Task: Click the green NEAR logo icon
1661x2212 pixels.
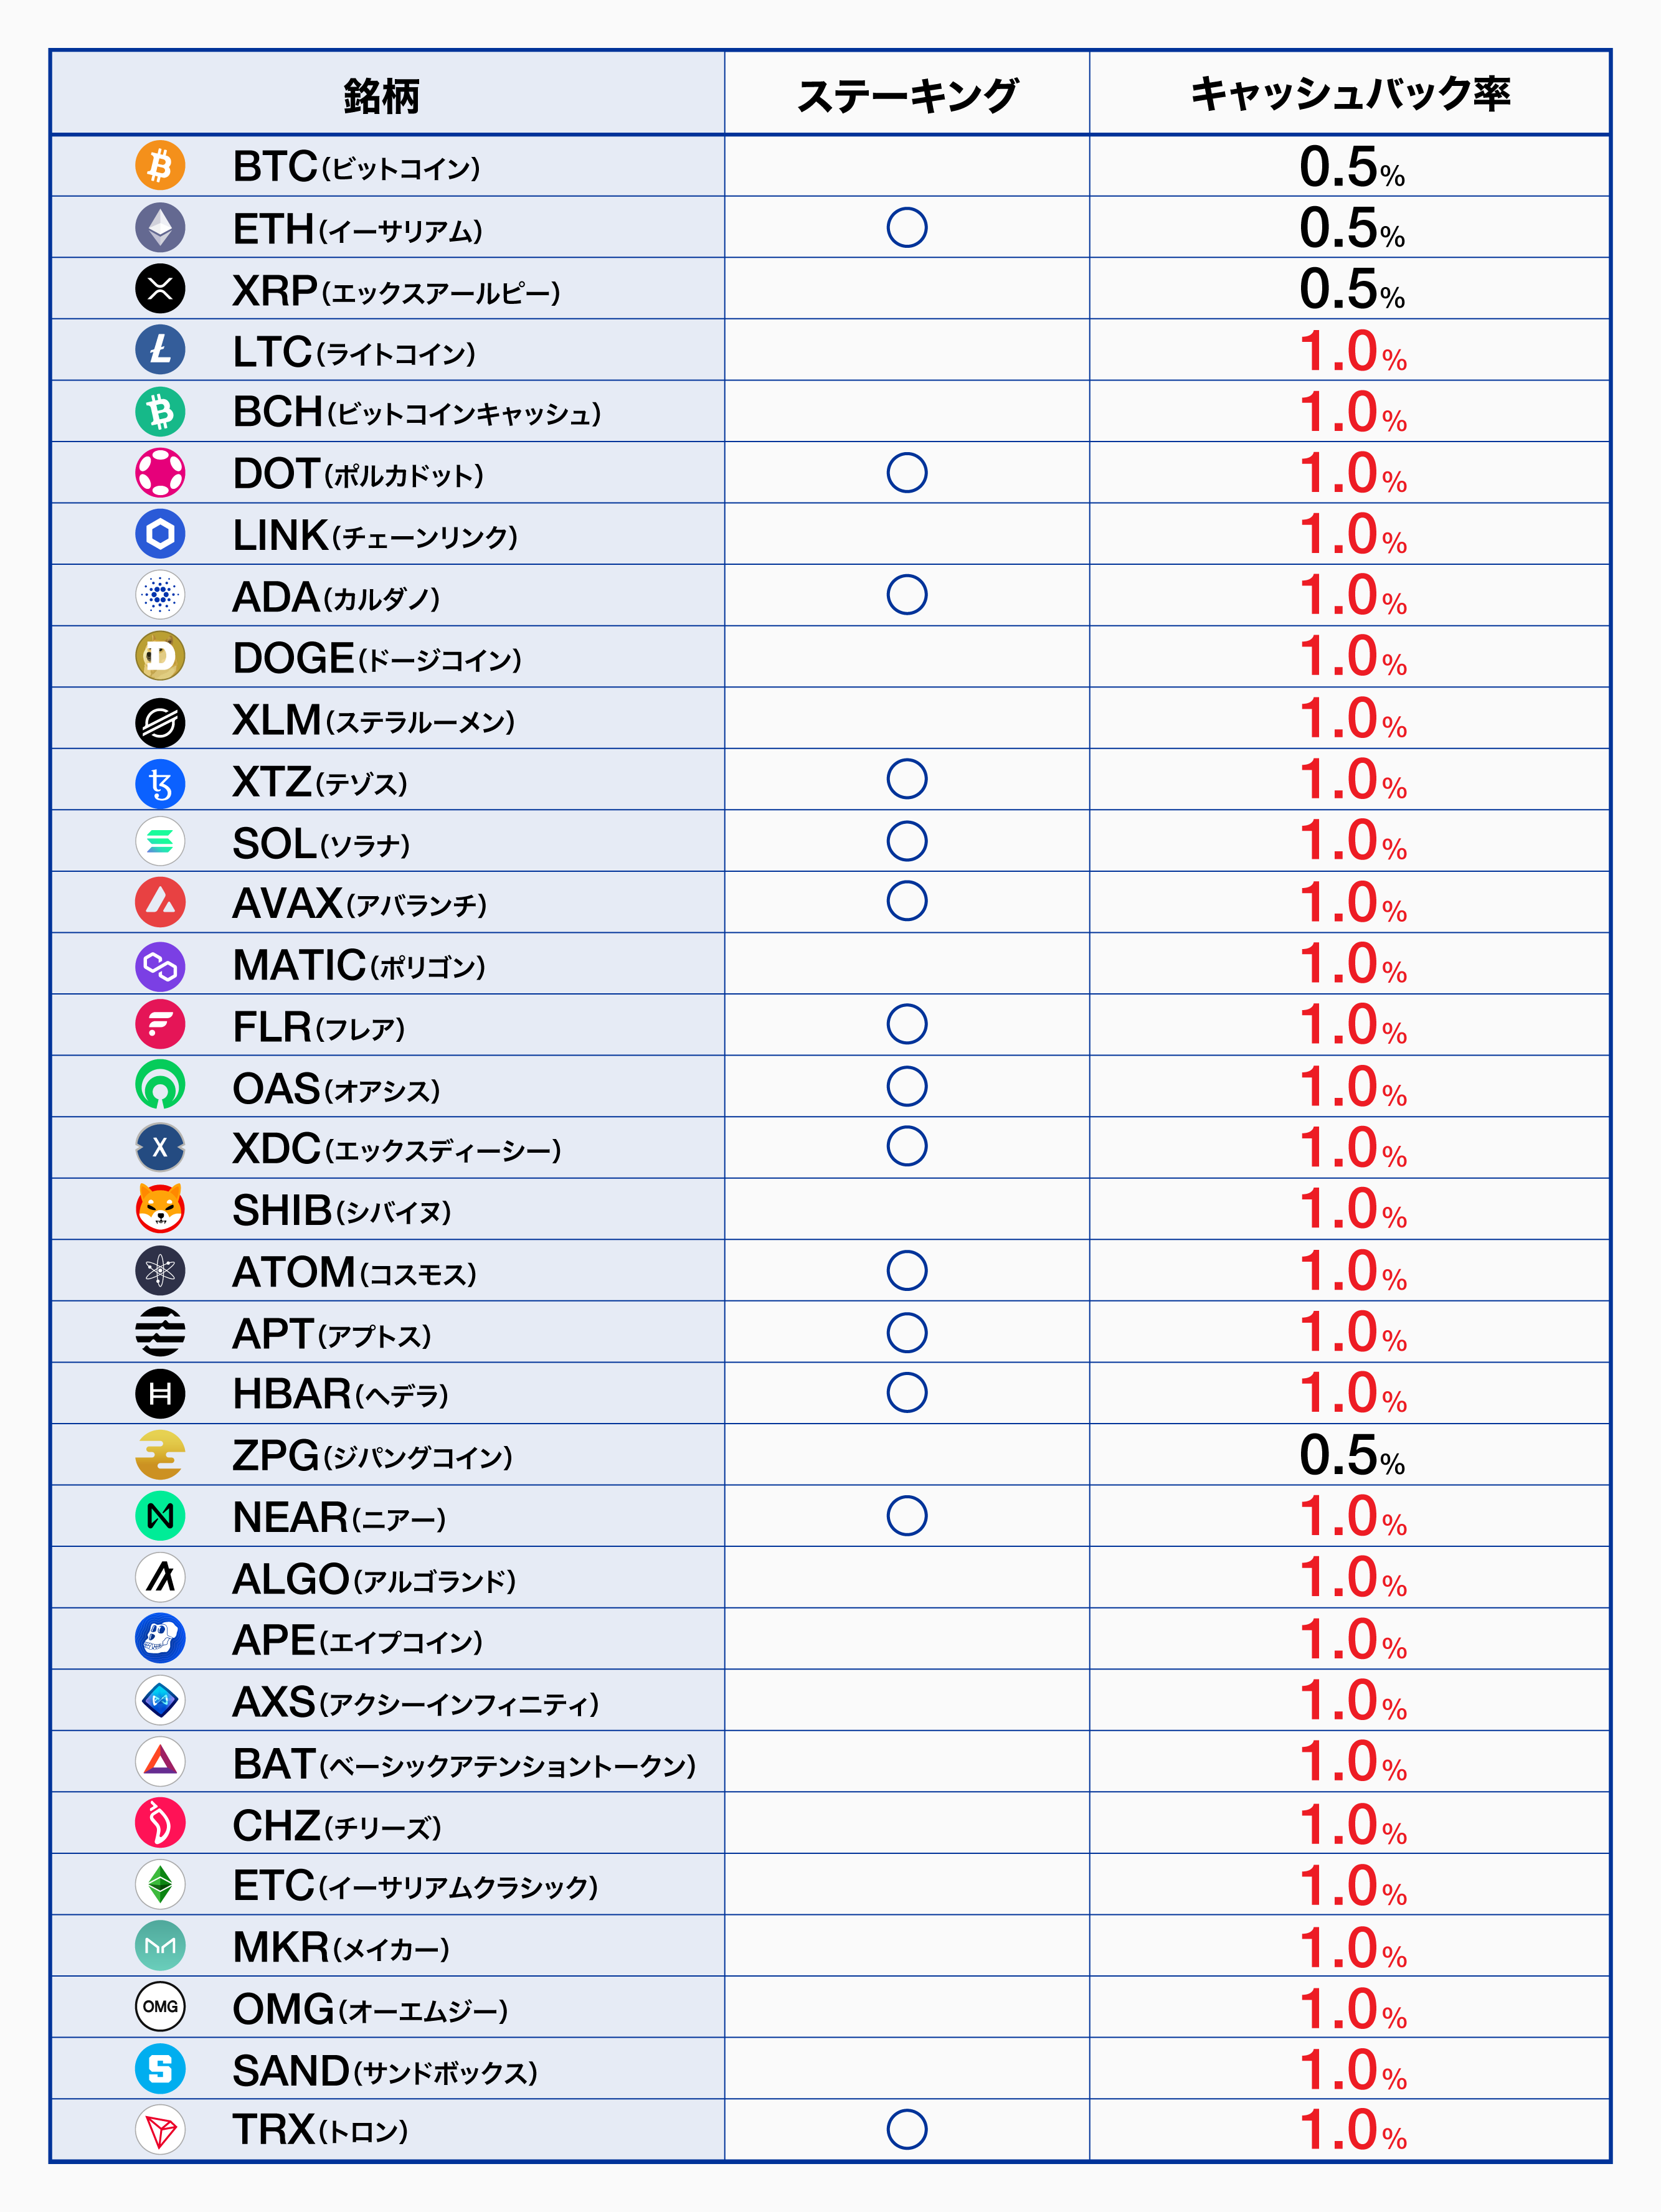Action: (160, 1516)
